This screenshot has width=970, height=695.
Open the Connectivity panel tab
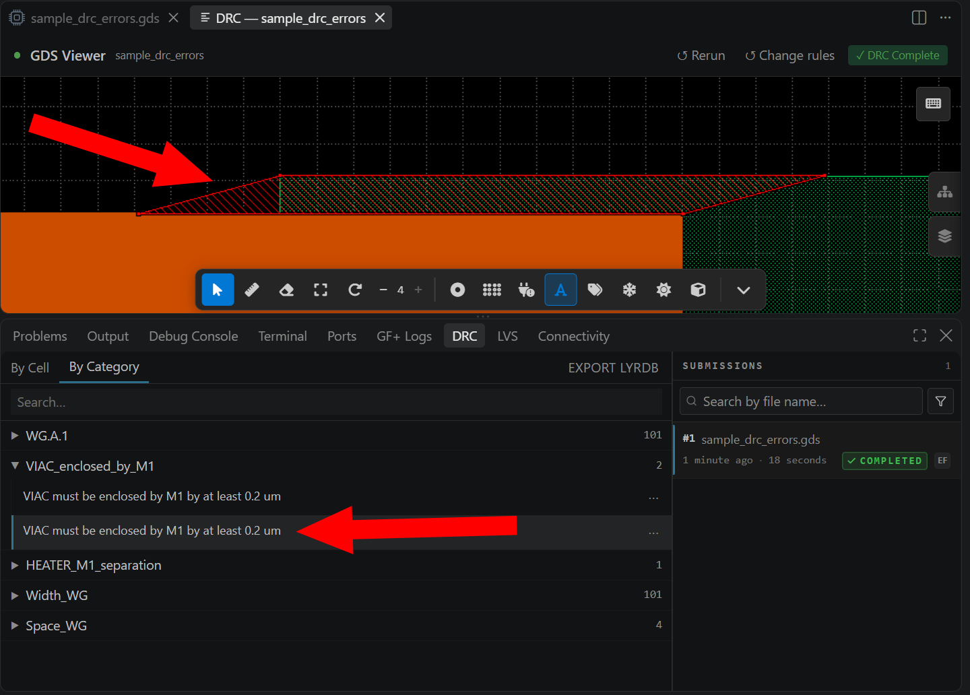pyautogui.click(x=573, y=336)
